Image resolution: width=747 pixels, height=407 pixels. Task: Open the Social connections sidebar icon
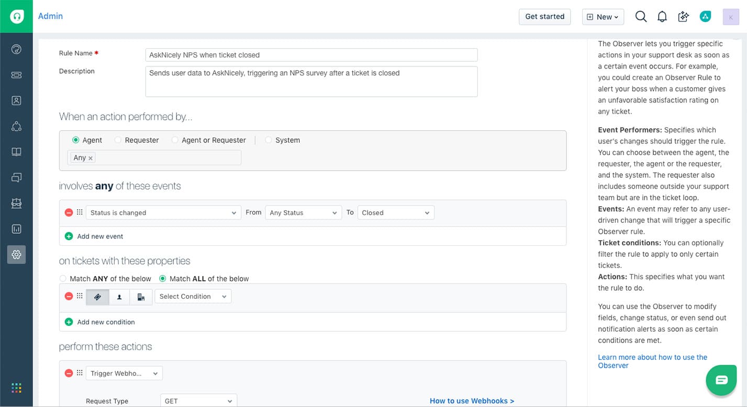[x=16, y=127]
